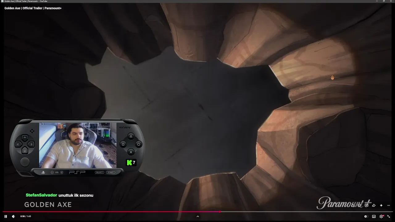Dislike the video with thumbs down

pyautogui.click(x=360, y=205)
